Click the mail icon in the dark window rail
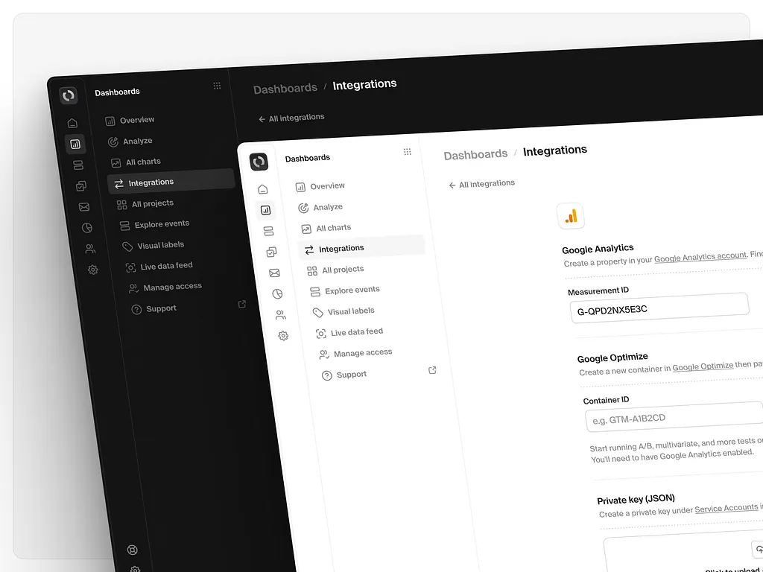This screenshot has width=763, height=572. point(84,207)
